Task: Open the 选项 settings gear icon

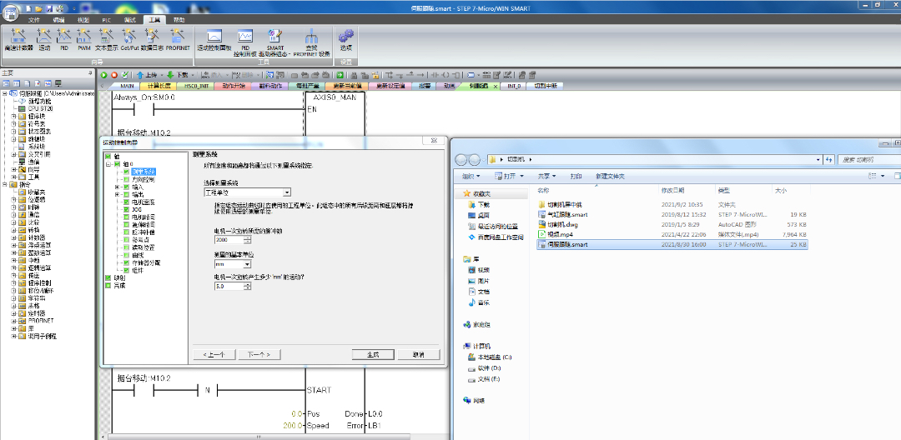Action: 346,39
